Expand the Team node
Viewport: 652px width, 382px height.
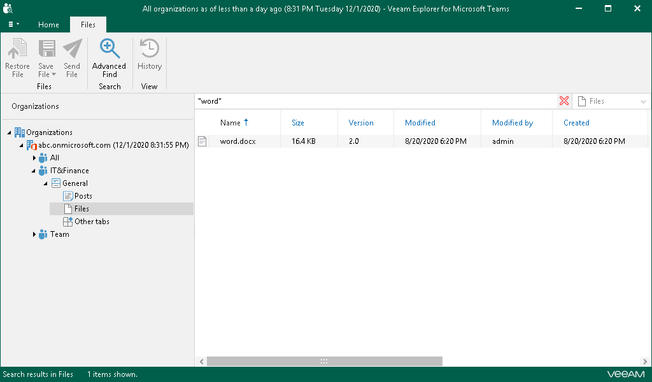(34, 234)
